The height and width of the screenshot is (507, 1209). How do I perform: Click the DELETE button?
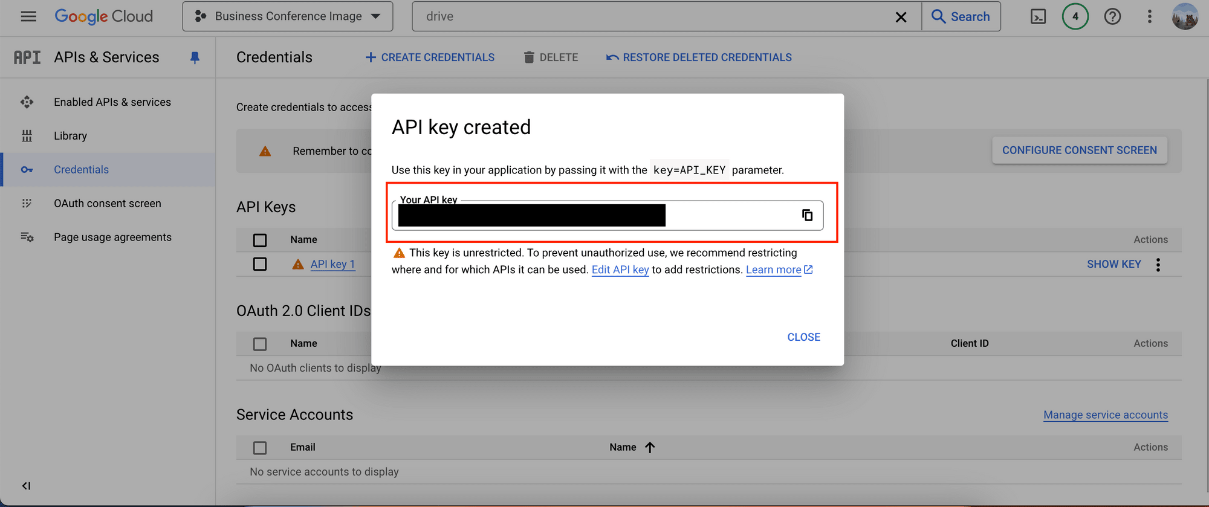(551, 57)
